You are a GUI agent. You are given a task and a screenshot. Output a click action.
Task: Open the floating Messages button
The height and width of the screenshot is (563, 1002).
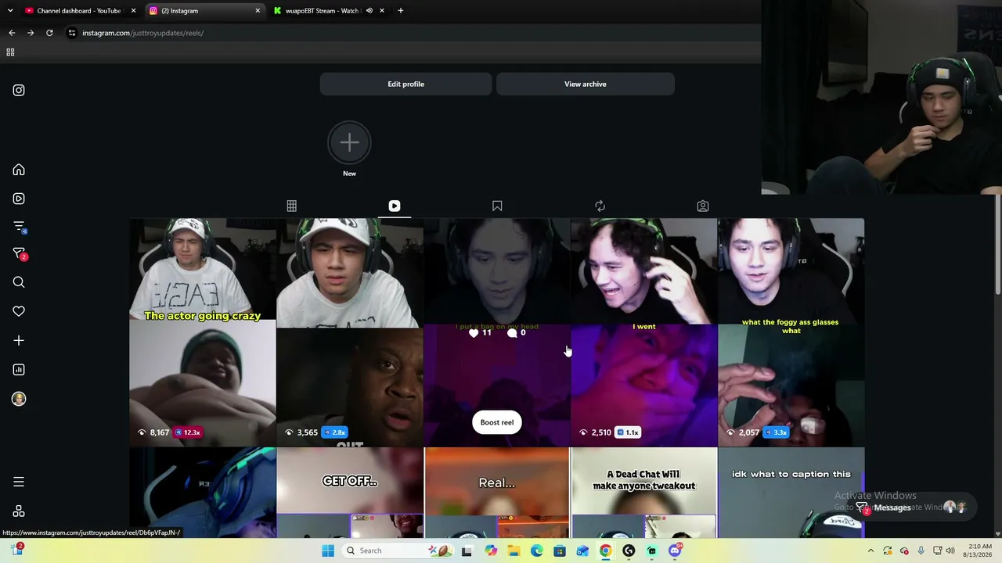tap(912, 507)
